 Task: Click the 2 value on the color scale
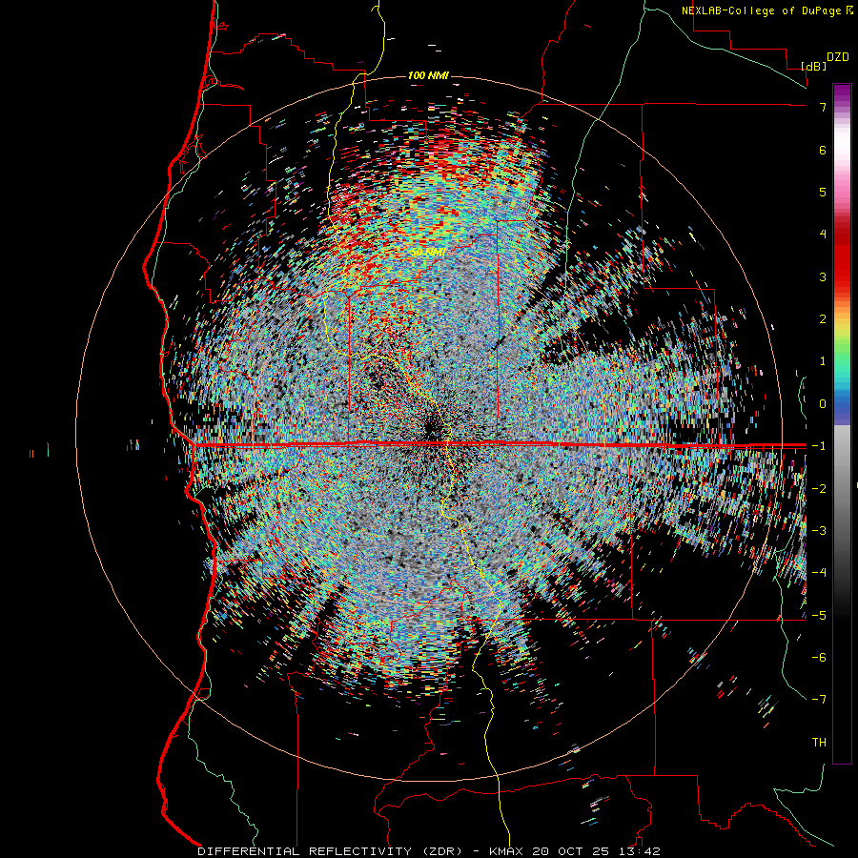pos(823,319)
